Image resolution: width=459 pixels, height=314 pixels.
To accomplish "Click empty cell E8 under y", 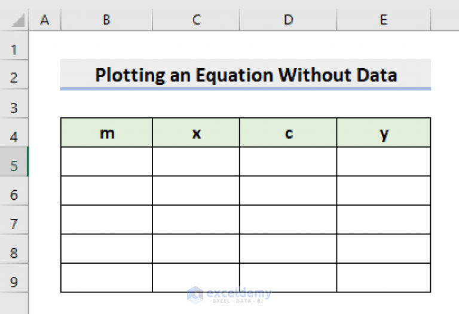I will pyautogui.click(x=383, y=249).
